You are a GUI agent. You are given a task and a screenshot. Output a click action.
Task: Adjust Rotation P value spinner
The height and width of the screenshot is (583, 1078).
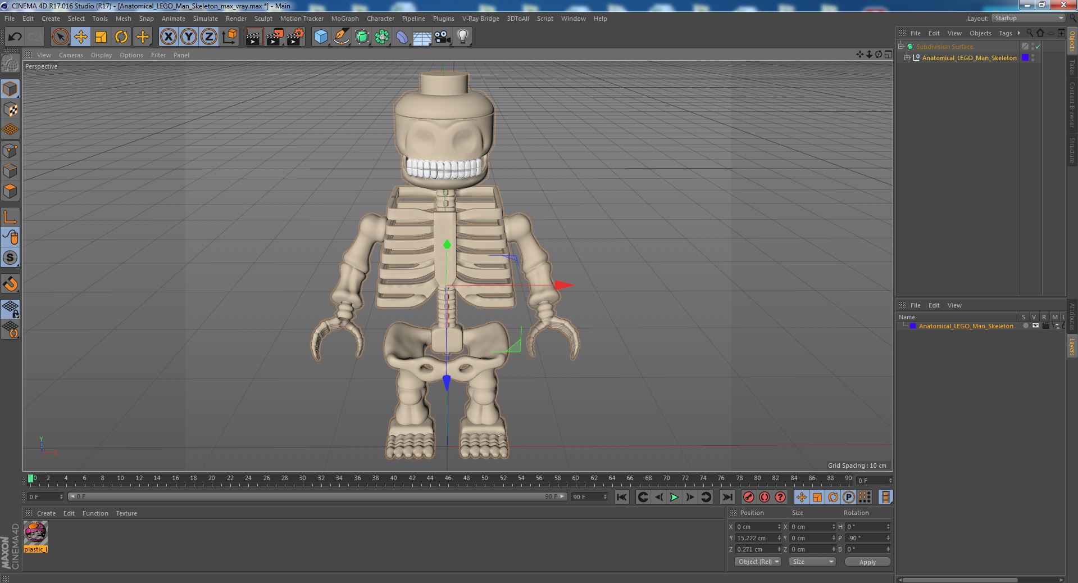(x=888, y=538)
